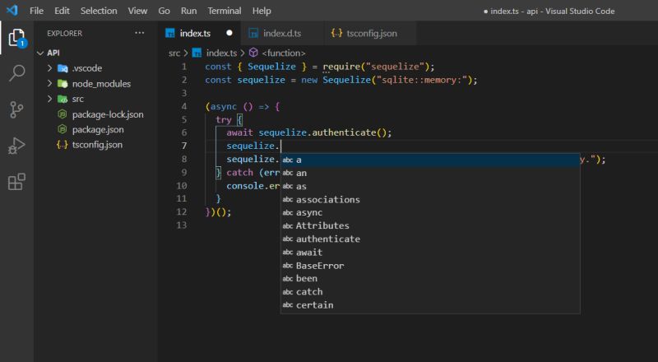Select suggestion 'BaseError'
This screenshot has width=658, height=362.
[430, 266]
